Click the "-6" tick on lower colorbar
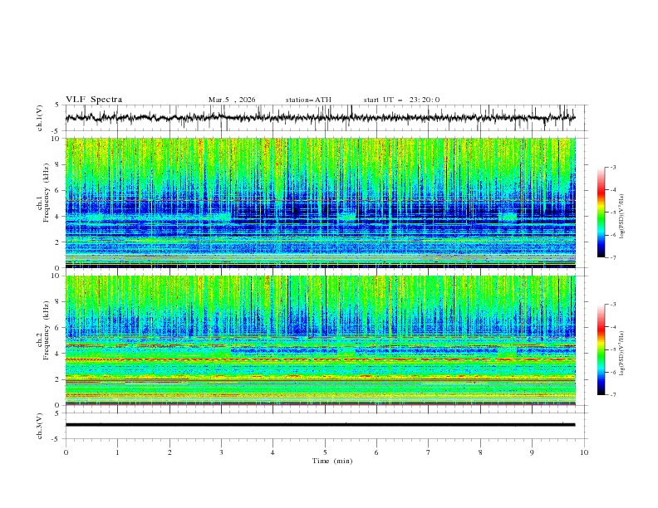The width and height of the screenshot is (658, 508). [x=612, y=372]
